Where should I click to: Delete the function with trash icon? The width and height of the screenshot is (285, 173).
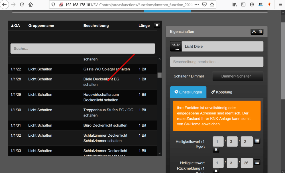[x=260, y=32]
